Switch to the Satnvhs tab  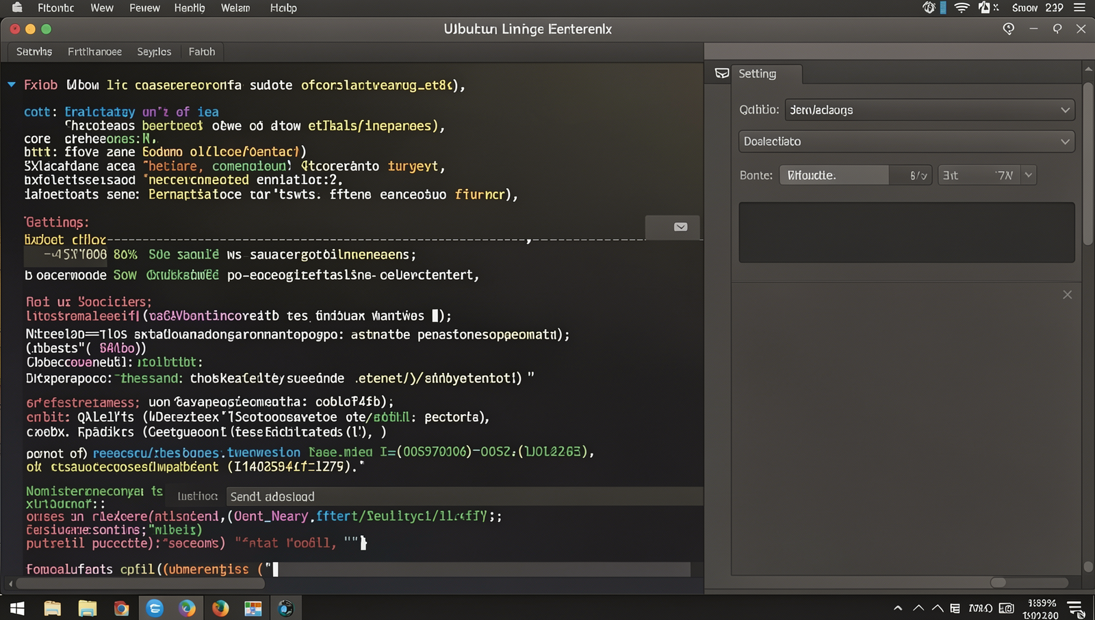click(x=34, y=51)
